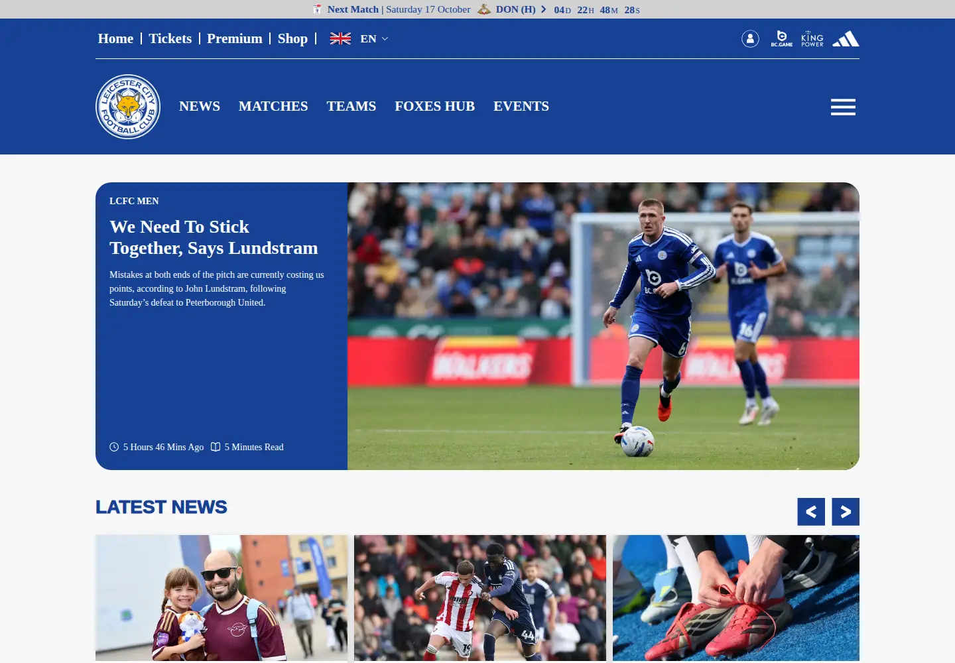The width and height of the screenshot is (955, 663).
Task: Open the Tickets link
Action: point(170,38)
